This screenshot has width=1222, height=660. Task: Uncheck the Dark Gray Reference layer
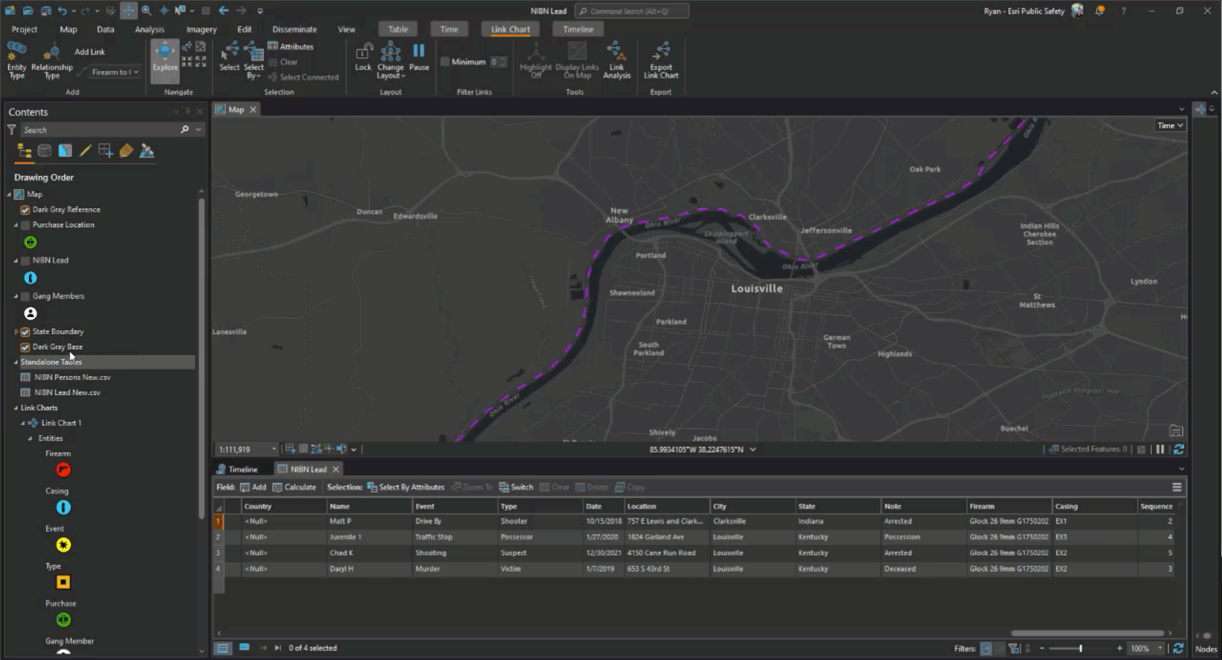click(26, 210)
